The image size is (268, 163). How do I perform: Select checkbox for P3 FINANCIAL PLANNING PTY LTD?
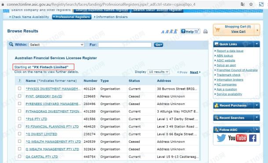pos(19,126)
